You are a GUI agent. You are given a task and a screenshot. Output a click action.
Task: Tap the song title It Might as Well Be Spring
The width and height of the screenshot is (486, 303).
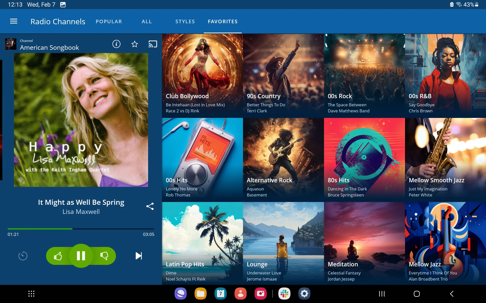(81, 202)
